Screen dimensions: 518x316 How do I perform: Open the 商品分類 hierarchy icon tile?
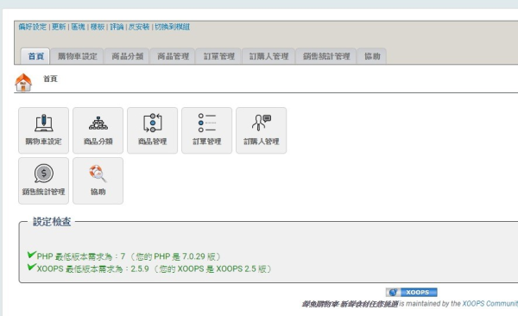click(x=98, y=130)
